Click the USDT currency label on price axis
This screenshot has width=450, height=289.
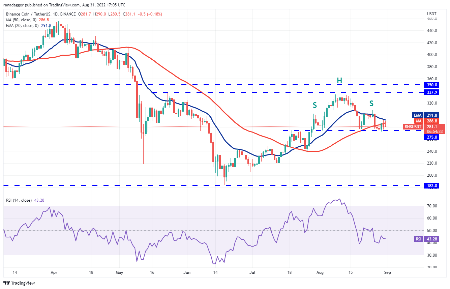click(431, 14)
